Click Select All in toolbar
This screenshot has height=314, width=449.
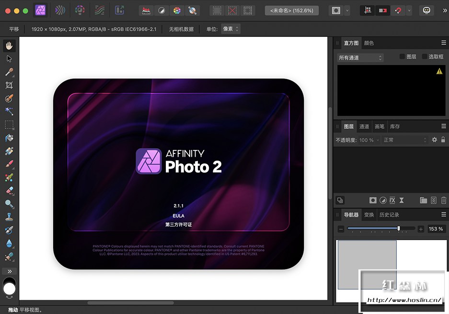(217, 11)
